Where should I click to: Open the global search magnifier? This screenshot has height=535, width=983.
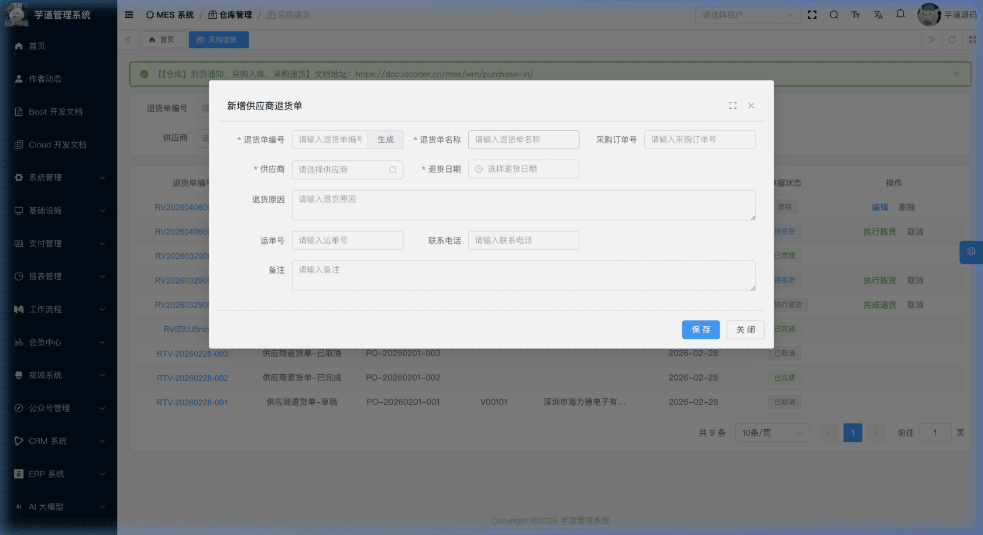click(833, 15)
